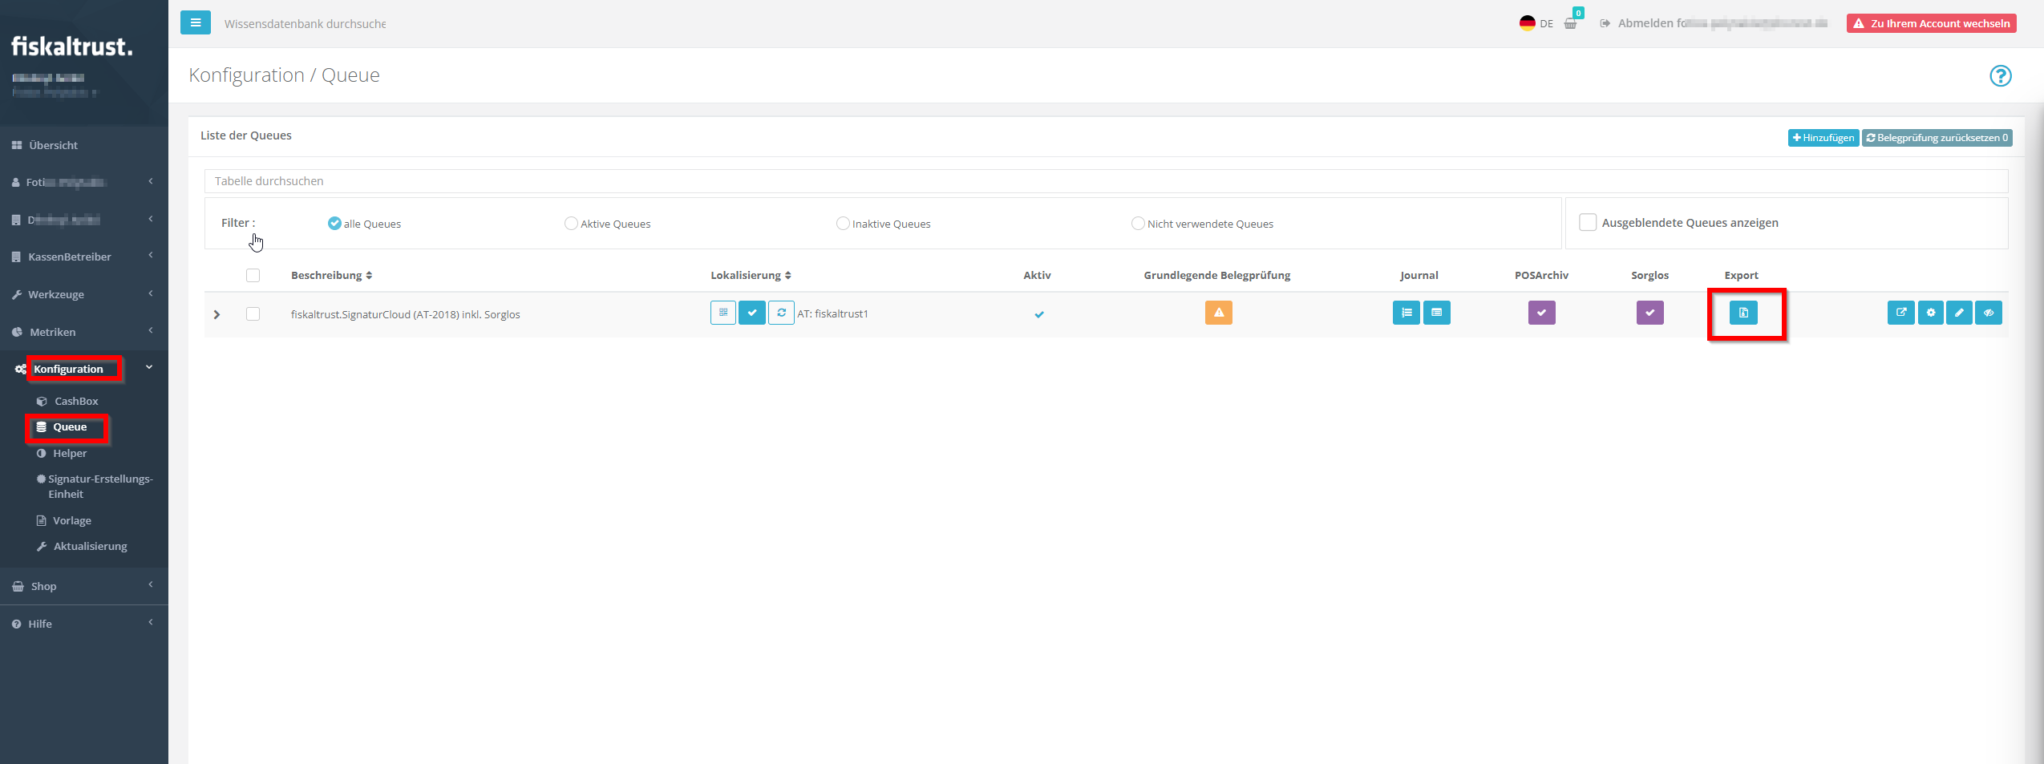Open Signatur-Erstellungs-Einheit submenu item
The width and height of the screenshot is (2044, 764).
tap(95, 486)
